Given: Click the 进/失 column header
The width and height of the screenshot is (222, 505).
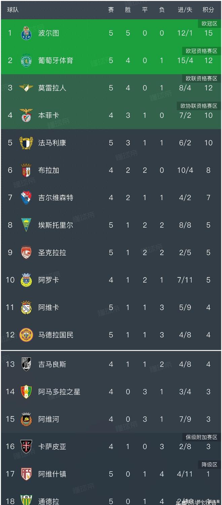Looking at the screenshot, I should (185, 10).
